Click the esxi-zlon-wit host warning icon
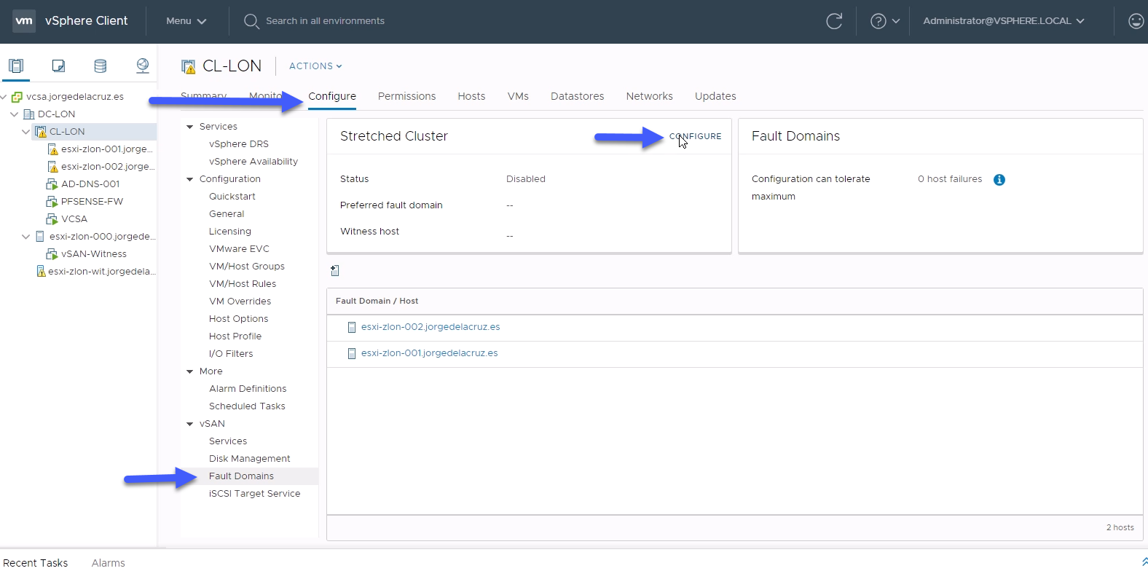 coord(41,272)
